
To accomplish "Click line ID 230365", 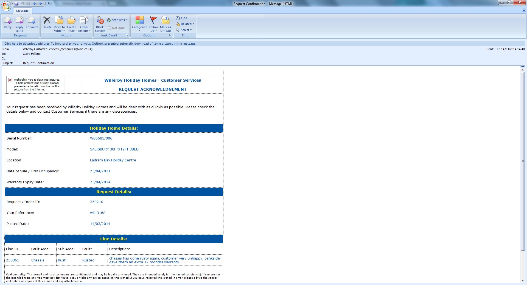I will (x=13, y=260).
